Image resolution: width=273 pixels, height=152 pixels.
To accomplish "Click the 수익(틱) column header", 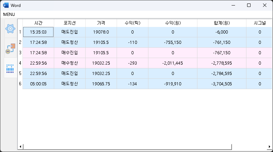I will point(133,23).
